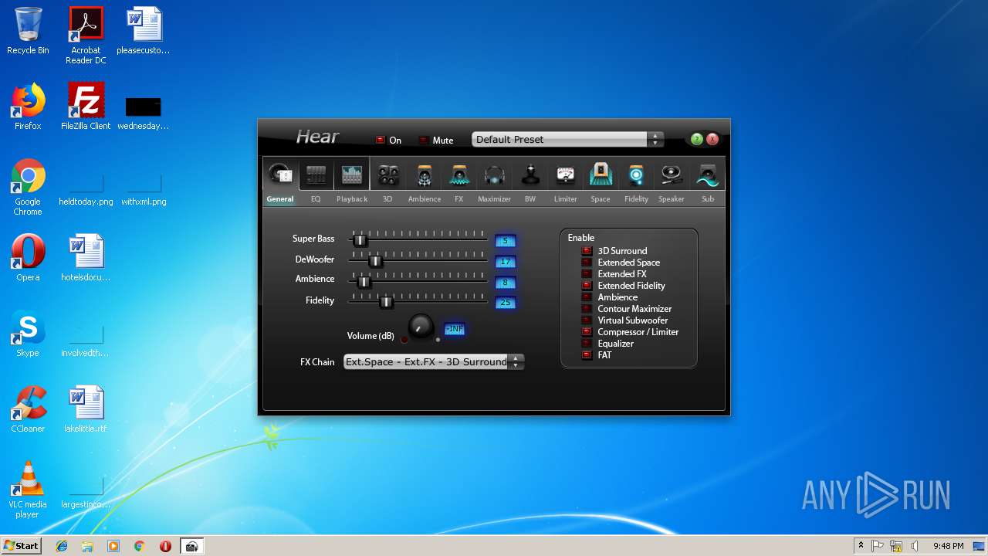The width and height of the screenshot is (988, 556).
Task: Click FX Chain dropdown arrows
Action: coord(516,361)
